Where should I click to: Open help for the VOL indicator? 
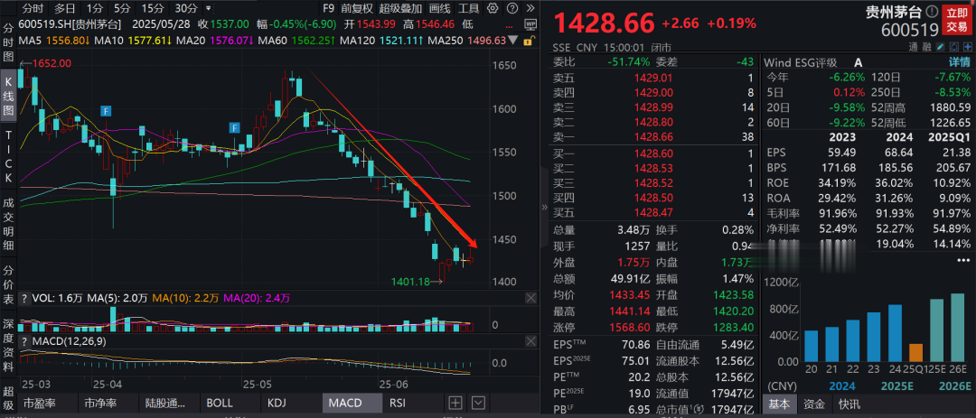23,299
